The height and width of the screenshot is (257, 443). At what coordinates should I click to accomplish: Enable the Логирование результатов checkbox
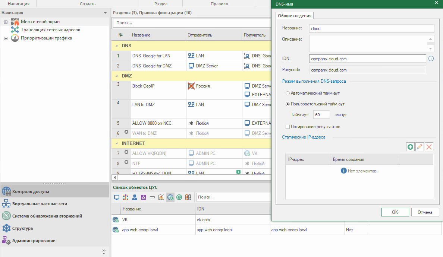[x=288, y=127]
